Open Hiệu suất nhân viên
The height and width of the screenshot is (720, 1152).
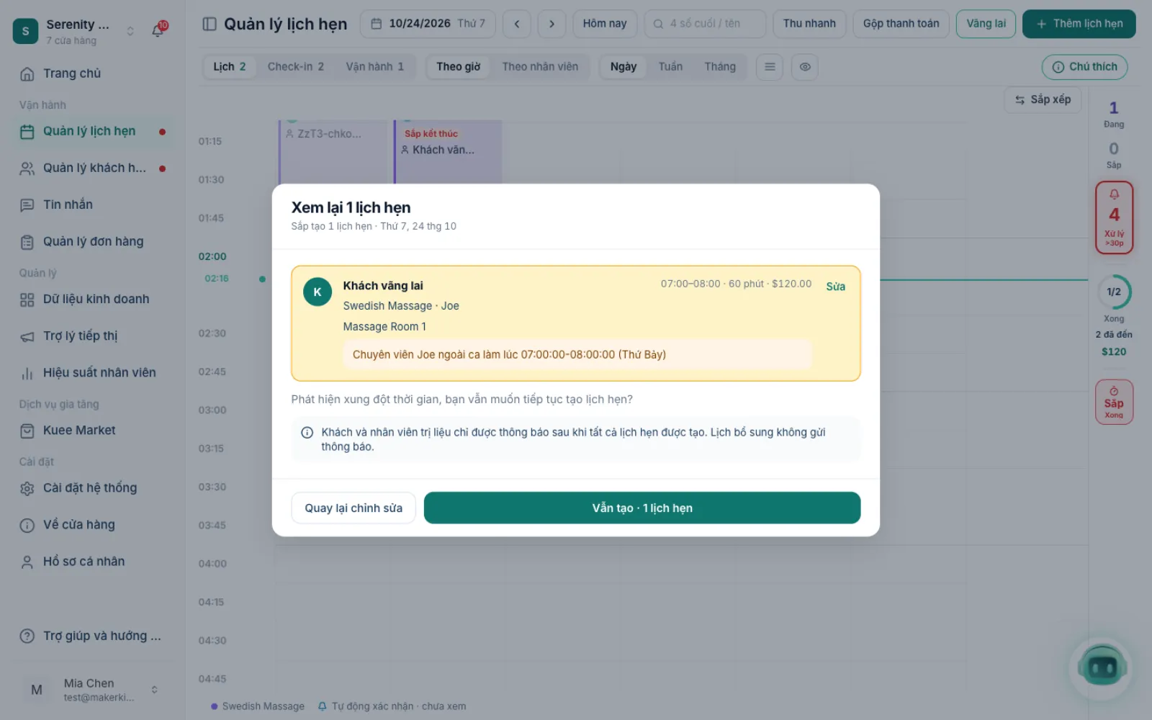(x=92, y=373)
